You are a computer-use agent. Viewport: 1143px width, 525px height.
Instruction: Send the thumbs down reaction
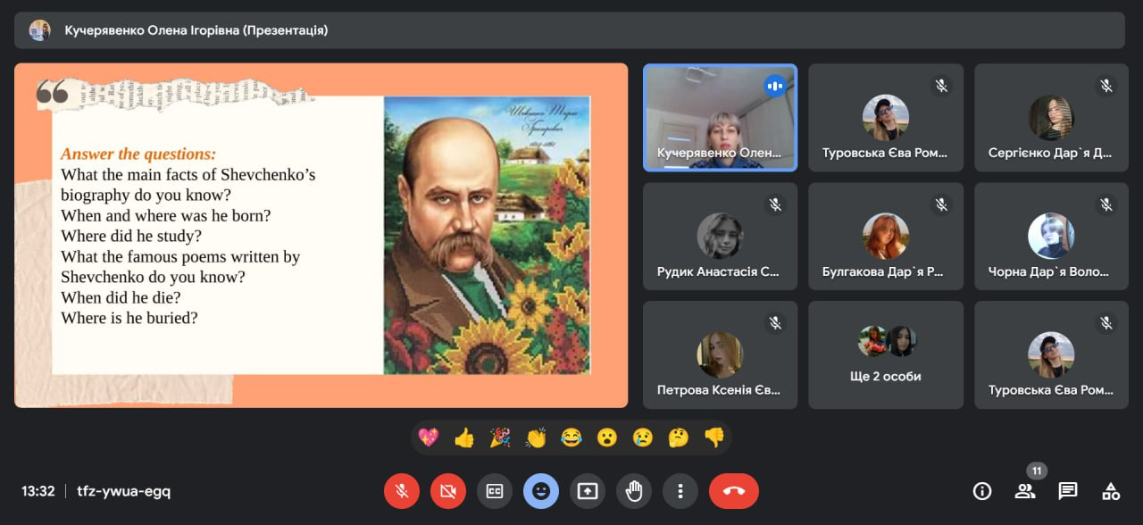714,437
